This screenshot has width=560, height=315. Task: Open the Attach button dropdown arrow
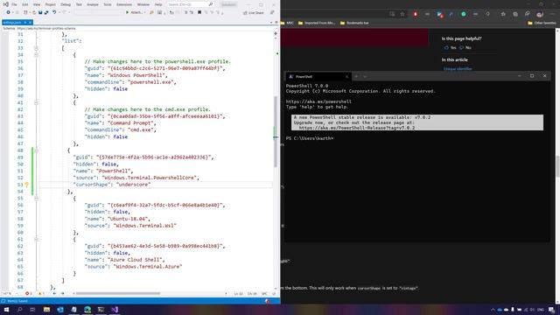pos(144,12)
